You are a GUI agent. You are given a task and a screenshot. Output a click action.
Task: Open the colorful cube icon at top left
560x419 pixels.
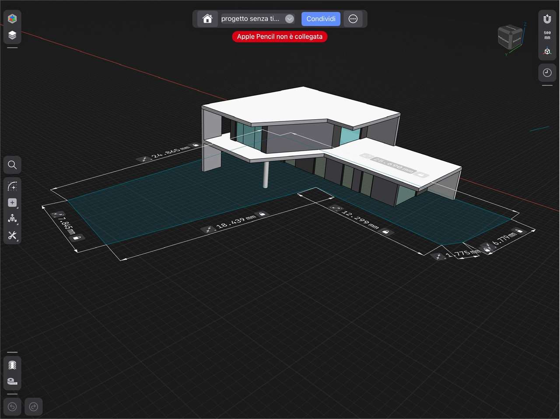(x=12, y=18)
